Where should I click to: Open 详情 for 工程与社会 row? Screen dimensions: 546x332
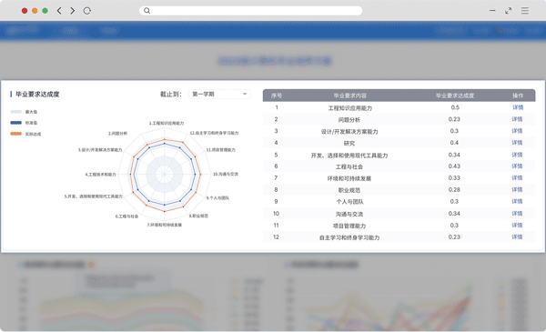point(518,166)
